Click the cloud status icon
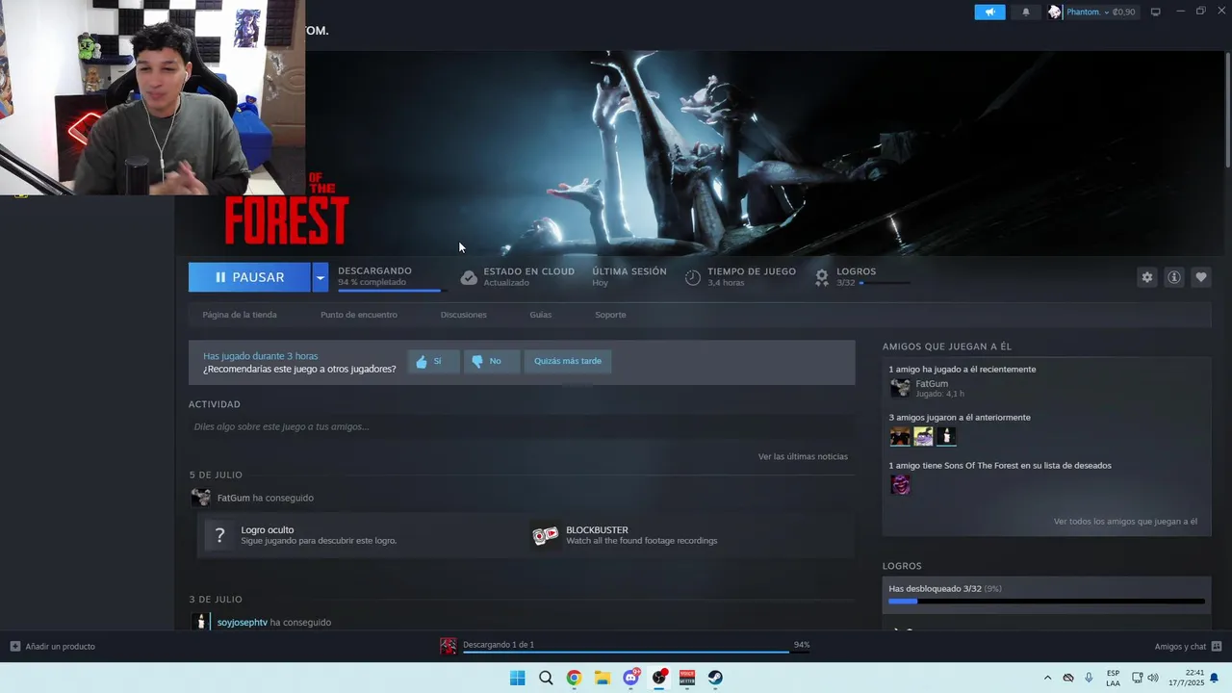The width and height of the screenshot is (1232, 693). pos(469,277)
